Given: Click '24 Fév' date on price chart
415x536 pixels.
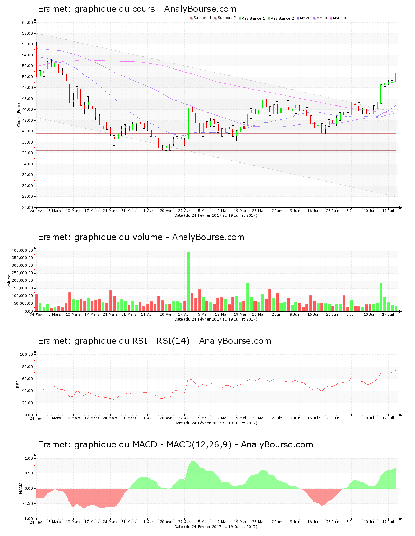Looking at the screenshot, I should point(36,211).
